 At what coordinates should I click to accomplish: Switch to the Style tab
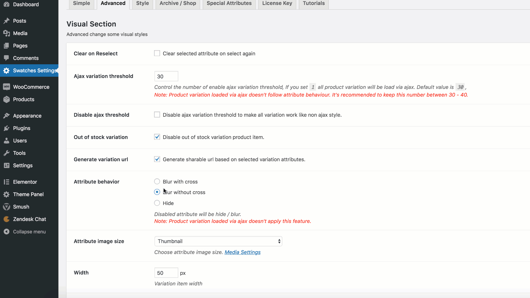(x=142, y=3)
